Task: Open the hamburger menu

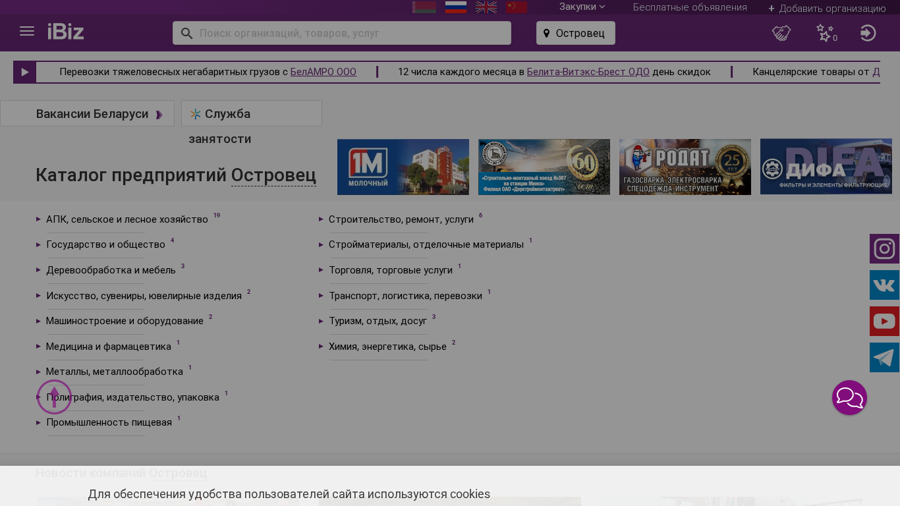Action: pos(27,32)
